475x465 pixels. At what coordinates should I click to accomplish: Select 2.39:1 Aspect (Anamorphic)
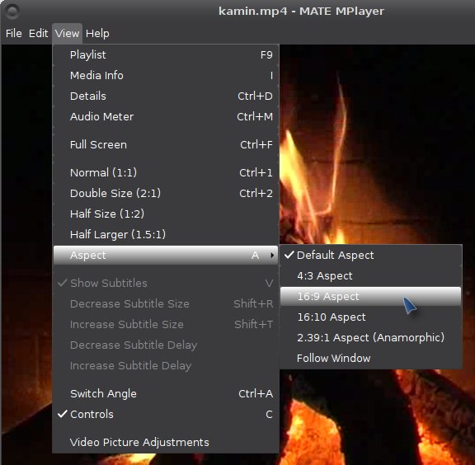pos(371,337)
